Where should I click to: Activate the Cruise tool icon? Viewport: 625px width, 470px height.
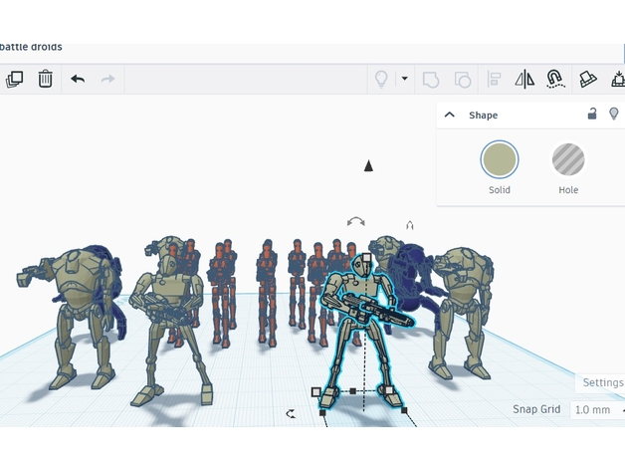(x=555, y=79)
